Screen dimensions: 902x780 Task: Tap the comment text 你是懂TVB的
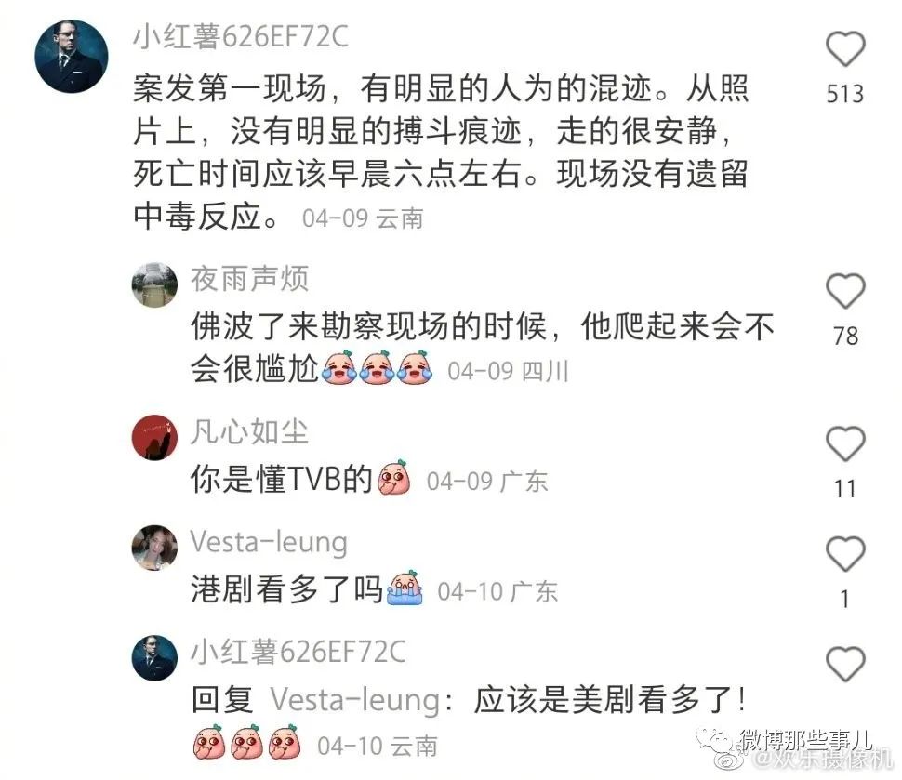coord(282,479)
